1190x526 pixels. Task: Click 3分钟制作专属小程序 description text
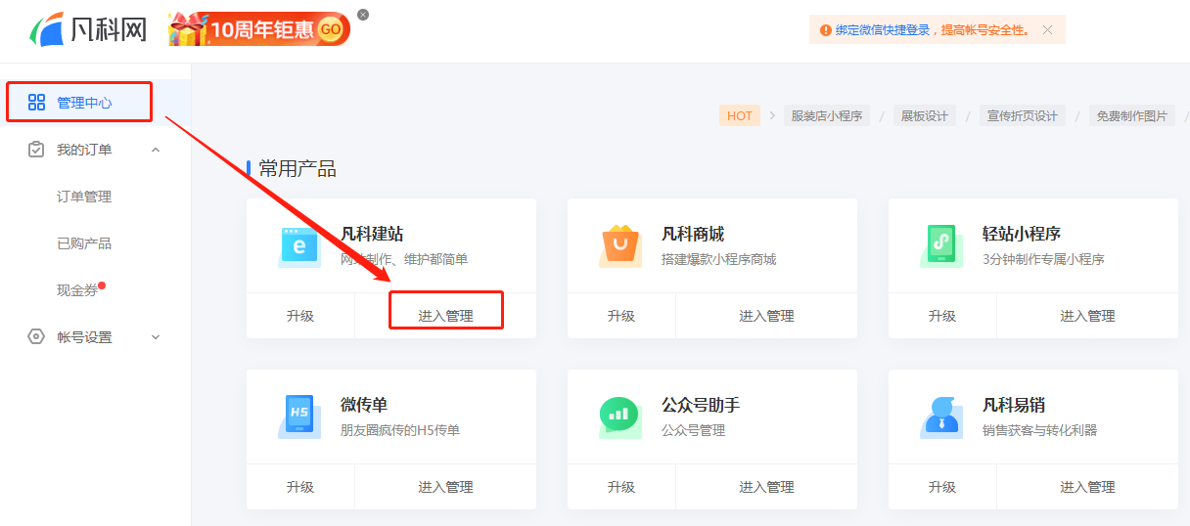(1043, 259)
